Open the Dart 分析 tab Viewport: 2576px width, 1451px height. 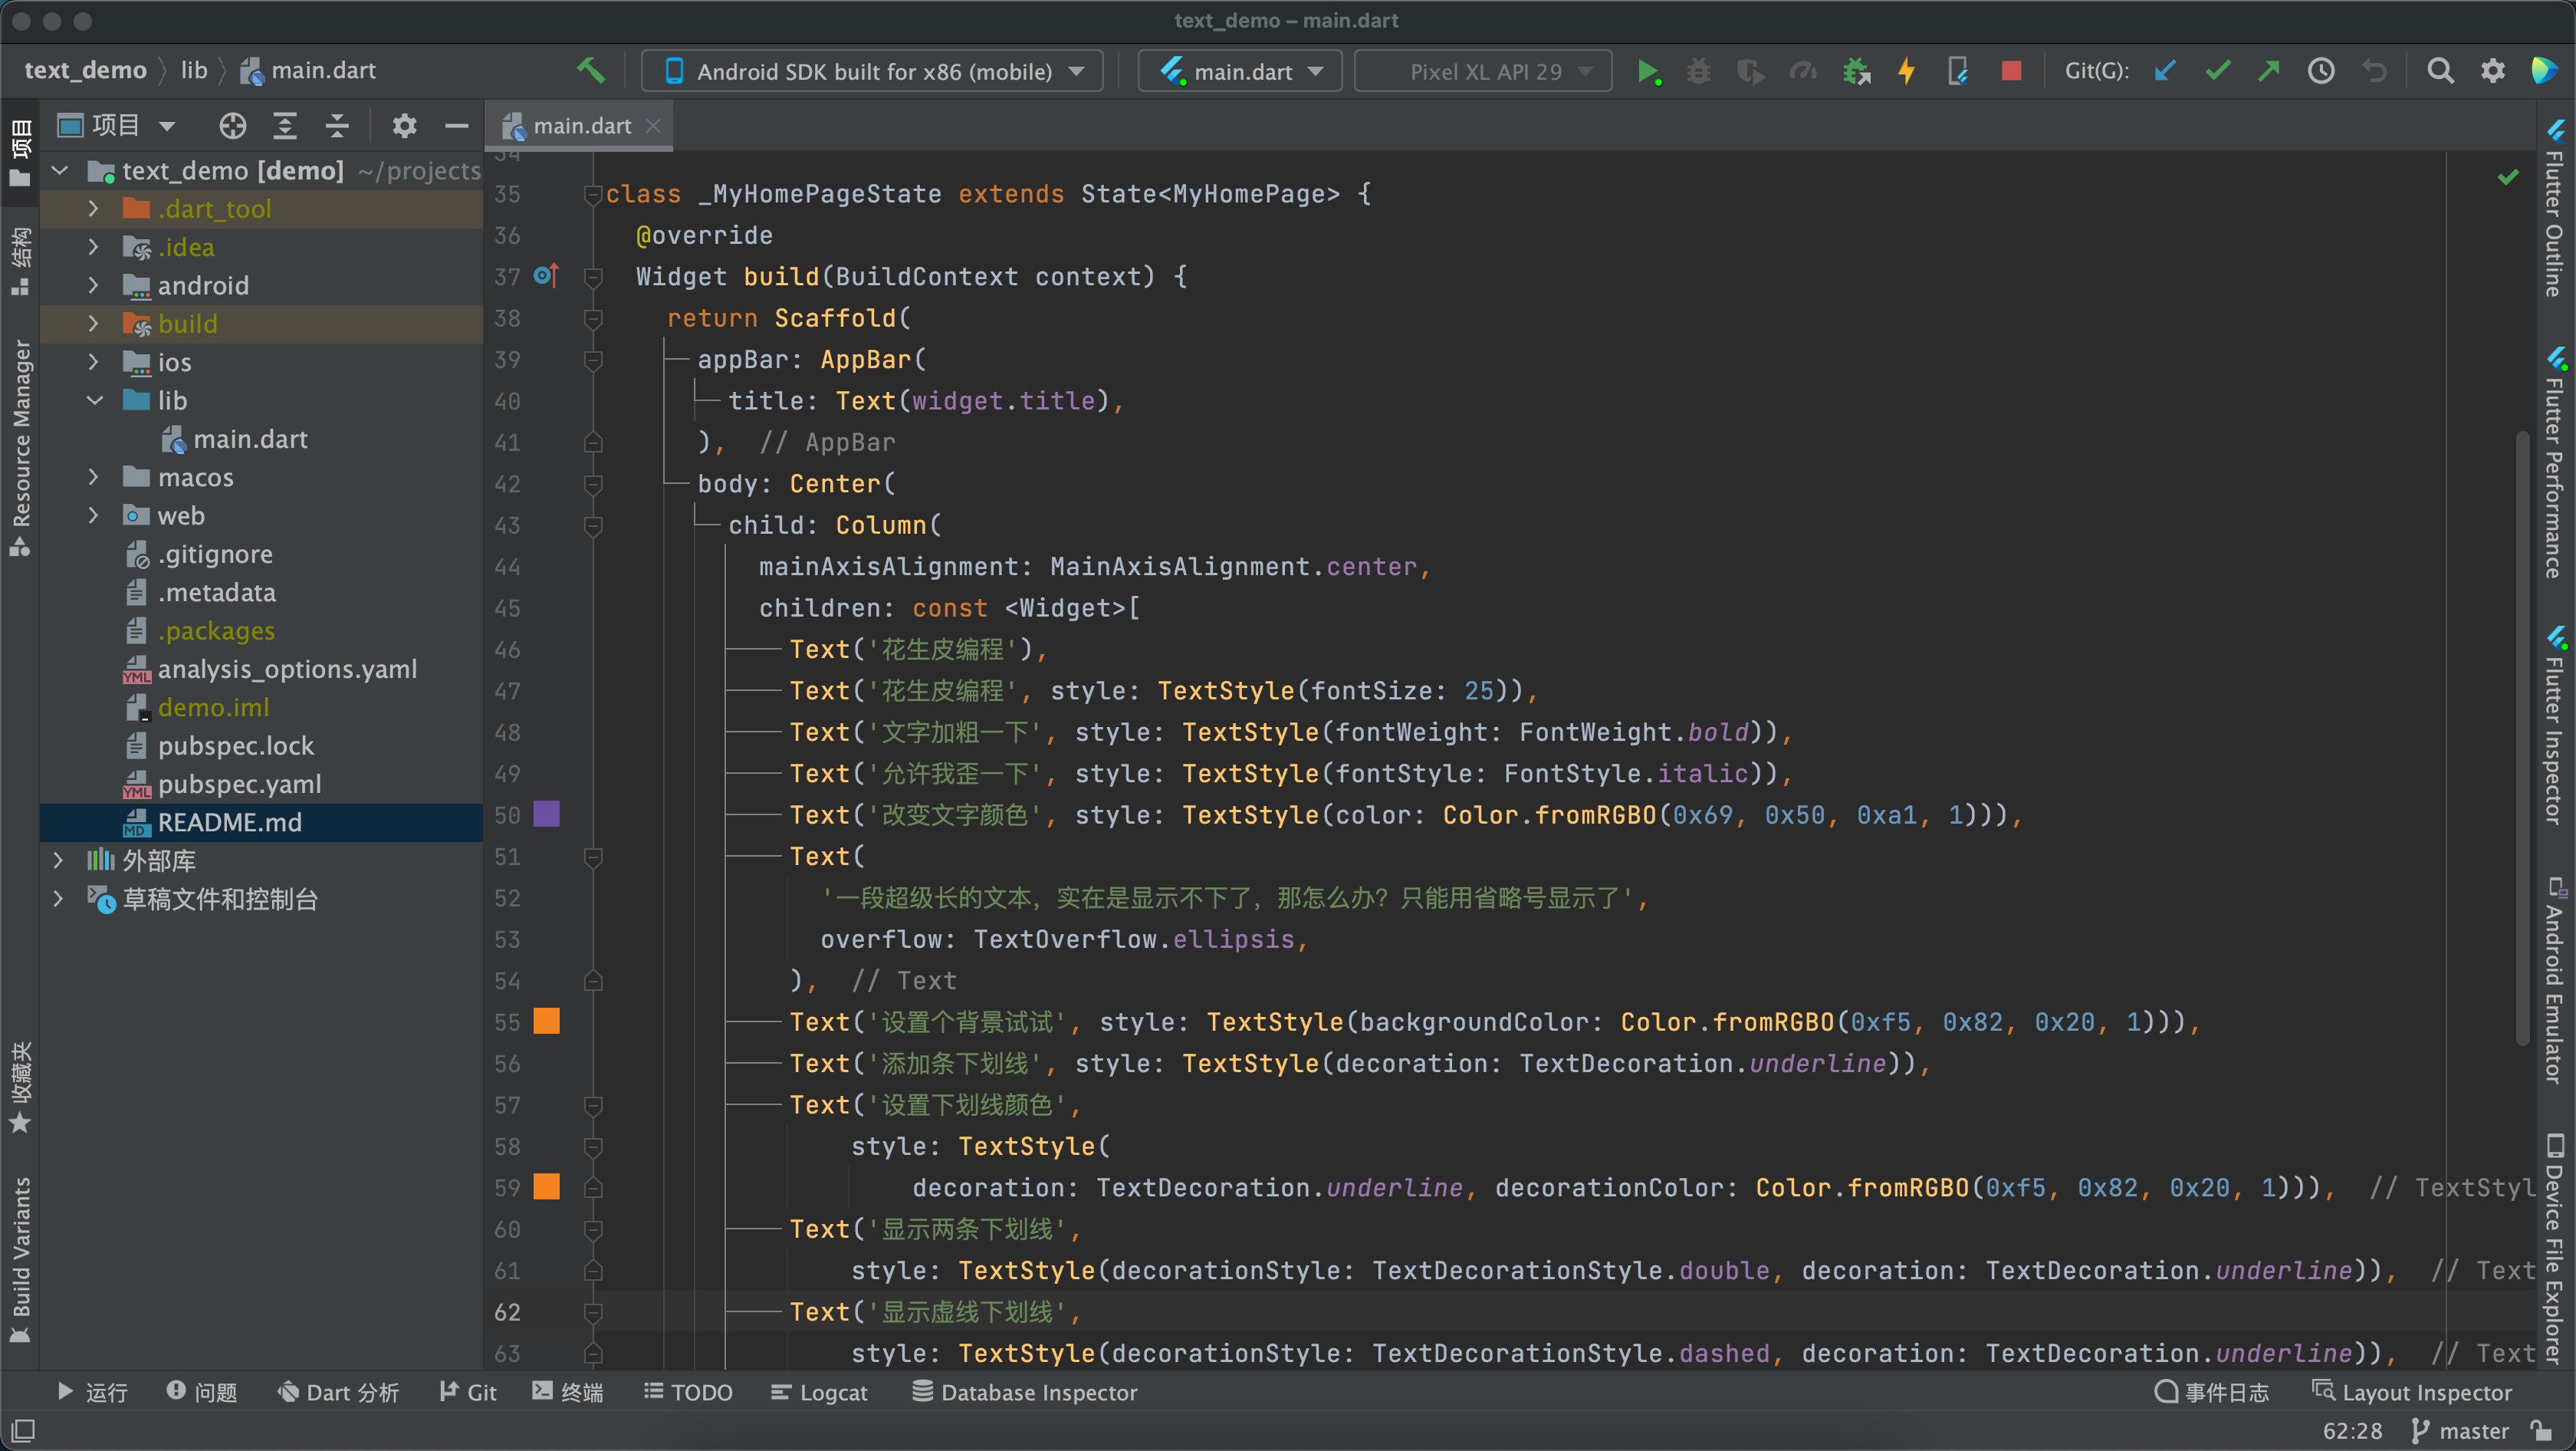[338, 1392]
